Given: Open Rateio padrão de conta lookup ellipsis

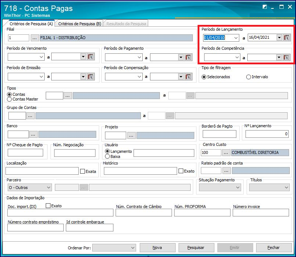Looking at the screenshot, I should (226, 171).
